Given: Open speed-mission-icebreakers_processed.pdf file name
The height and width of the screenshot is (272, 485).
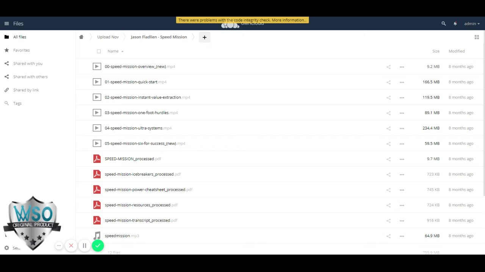Looking at the screenshot, I should point(142,174).
